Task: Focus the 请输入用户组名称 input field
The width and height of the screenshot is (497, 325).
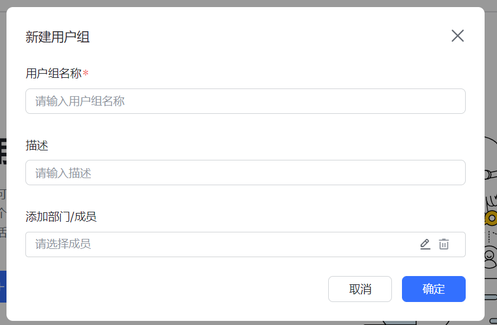Action: click(246, 101)
